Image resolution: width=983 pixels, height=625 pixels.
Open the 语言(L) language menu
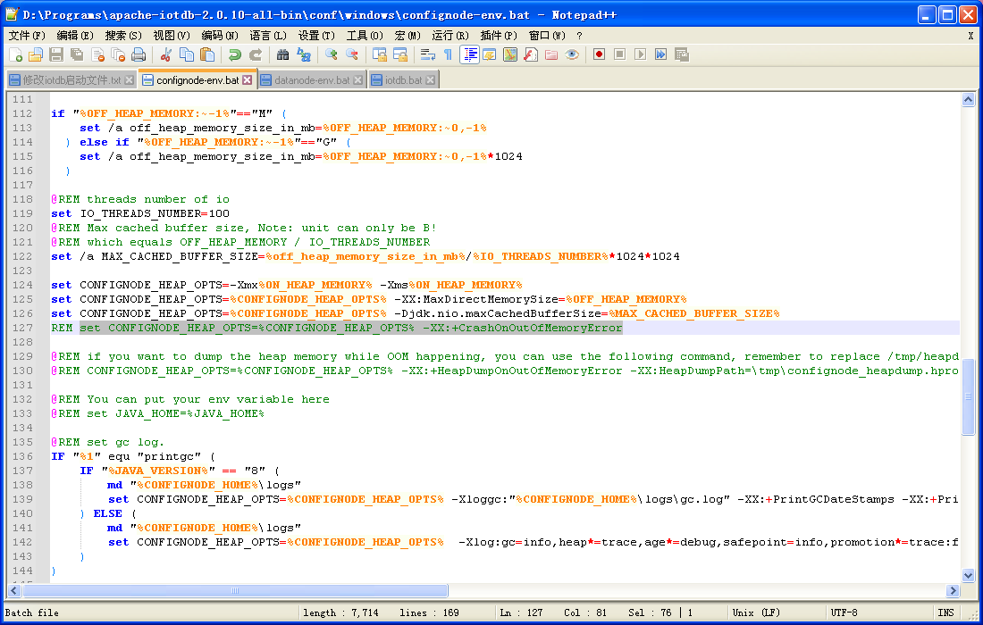point(268,36)
